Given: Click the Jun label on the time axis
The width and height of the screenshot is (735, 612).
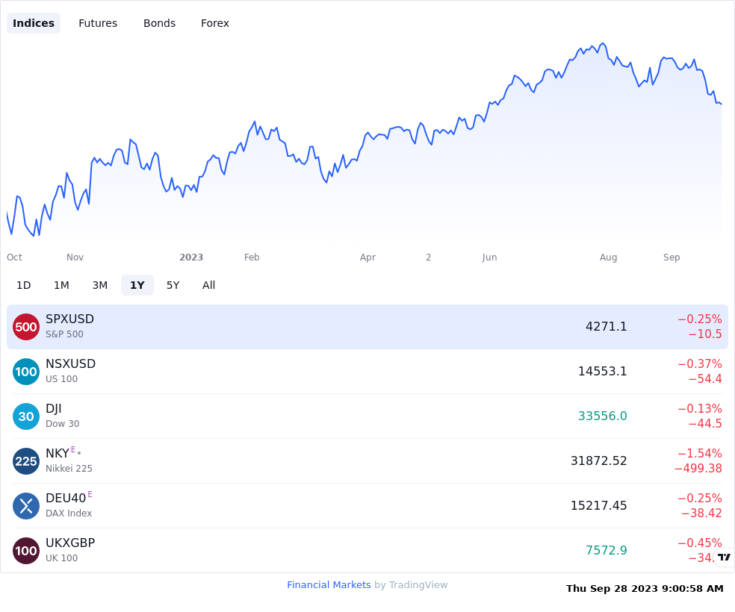Looking at the screenshot, I should [x=489, y=257].
